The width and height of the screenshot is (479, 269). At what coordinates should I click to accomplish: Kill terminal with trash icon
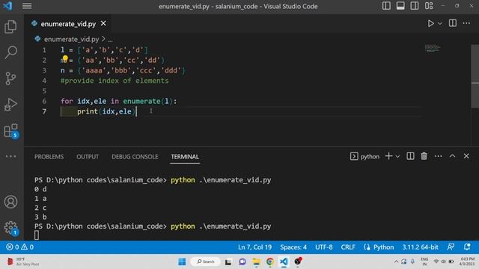pos(424,156)
